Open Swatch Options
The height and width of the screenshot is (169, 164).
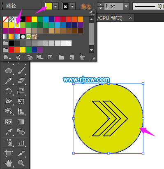coord(50,57)
